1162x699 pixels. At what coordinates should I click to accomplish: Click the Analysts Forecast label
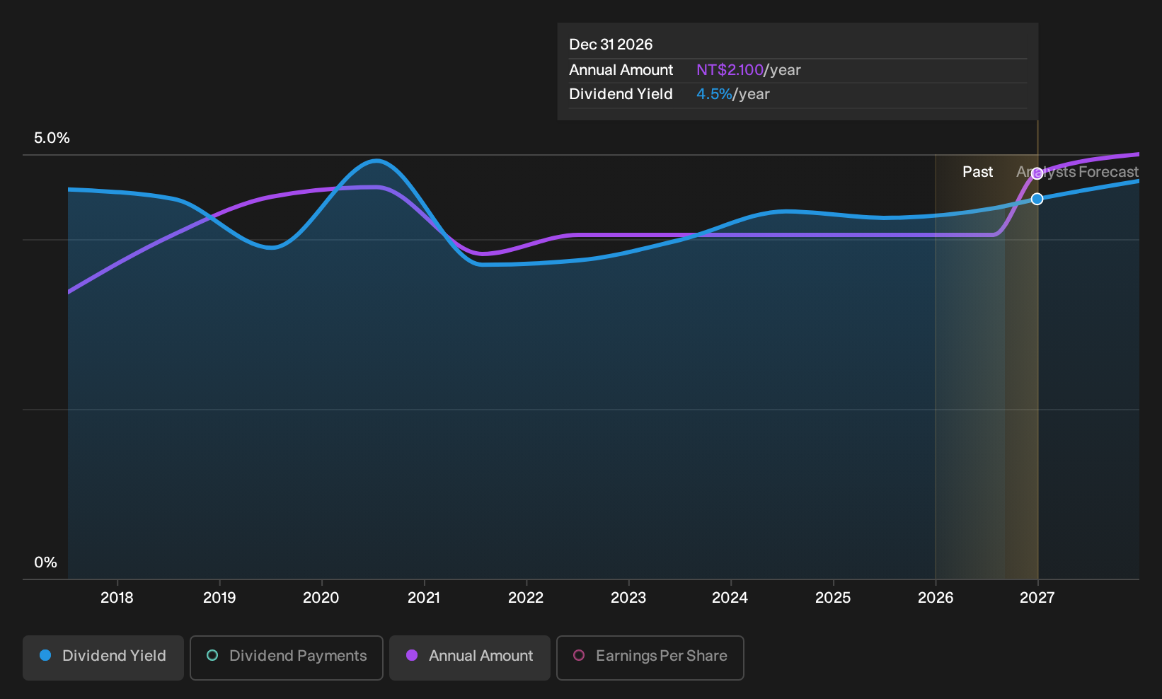(1077, 172)
